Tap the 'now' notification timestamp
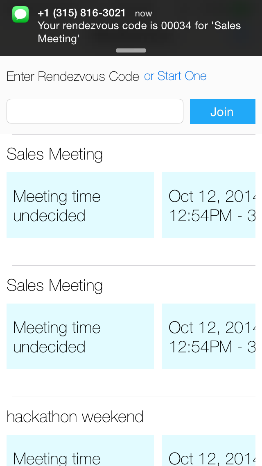This screenshot has width=262, height=466. (x=143, y=14)
